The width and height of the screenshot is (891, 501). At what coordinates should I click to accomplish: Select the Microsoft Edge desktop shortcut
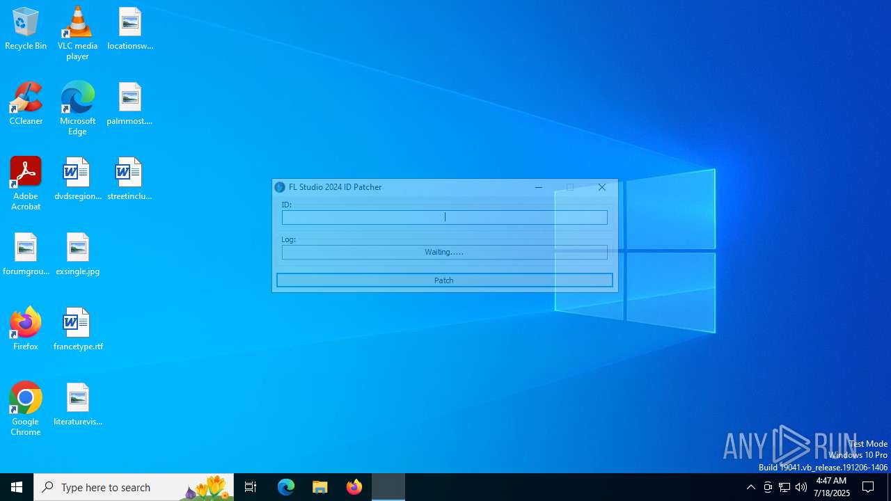click(x=77, y=109)
